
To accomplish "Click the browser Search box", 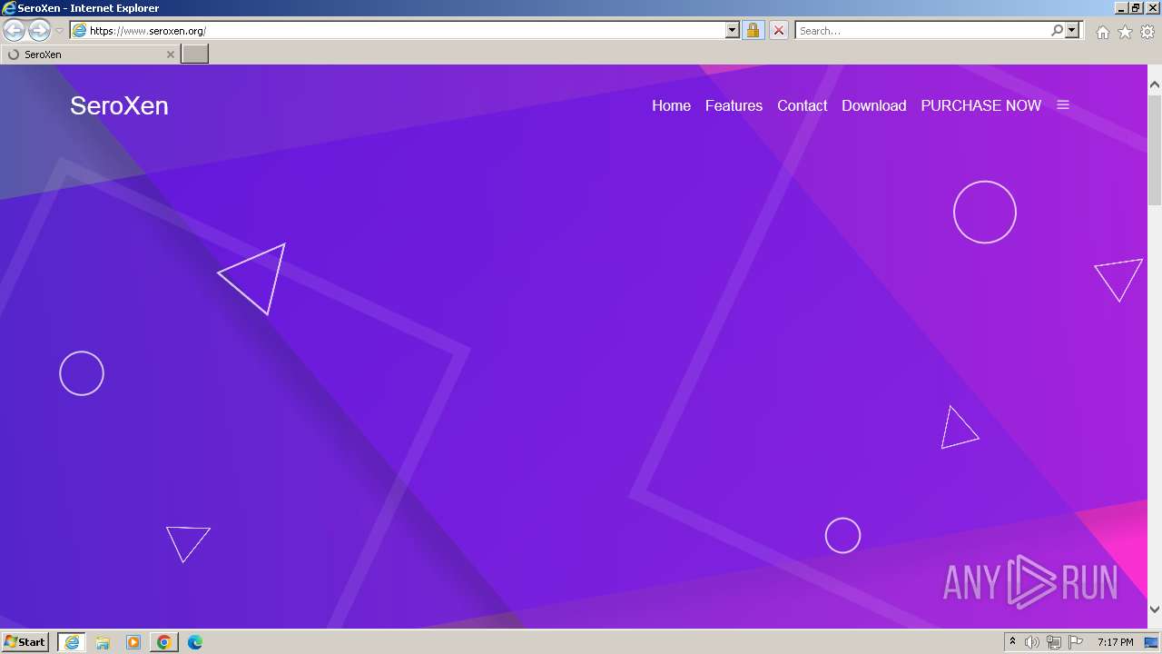I will [922, 31].
